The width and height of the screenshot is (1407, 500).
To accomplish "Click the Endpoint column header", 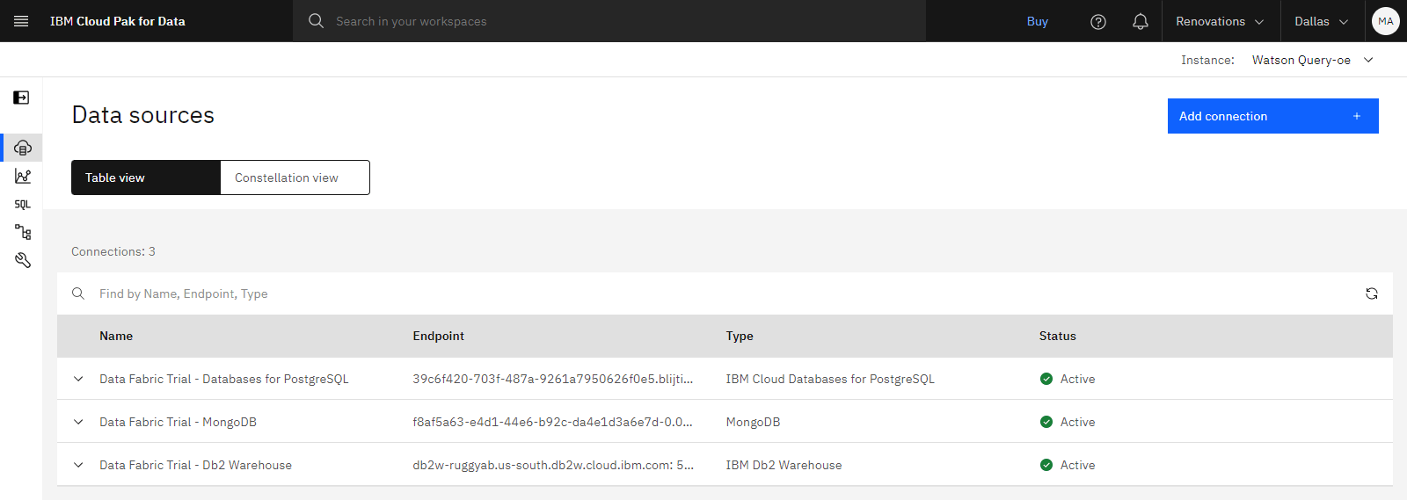I will pyautogui.click(x=439, y=336).
